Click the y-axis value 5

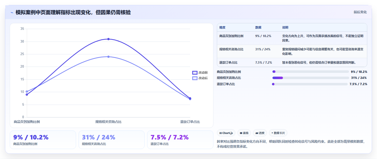[x=23, y=104]
